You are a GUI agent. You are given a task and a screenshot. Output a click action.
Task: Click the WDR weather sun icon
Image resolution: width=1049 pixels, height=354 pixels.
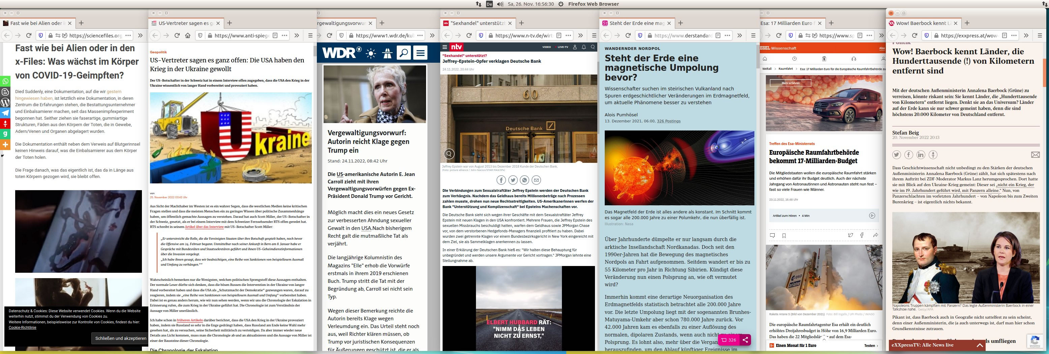pyautogui.click(x=370, y=53)
